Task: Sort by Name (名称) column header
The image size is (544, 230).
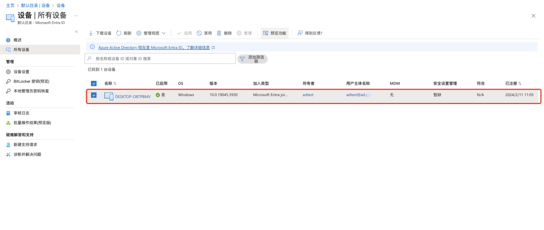Action: pos(110,83)
